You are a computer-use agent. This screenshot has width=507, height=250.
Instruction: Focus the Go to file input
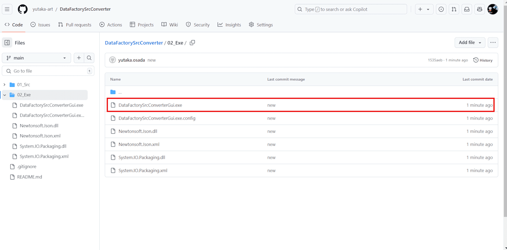[x=48, y=71]
